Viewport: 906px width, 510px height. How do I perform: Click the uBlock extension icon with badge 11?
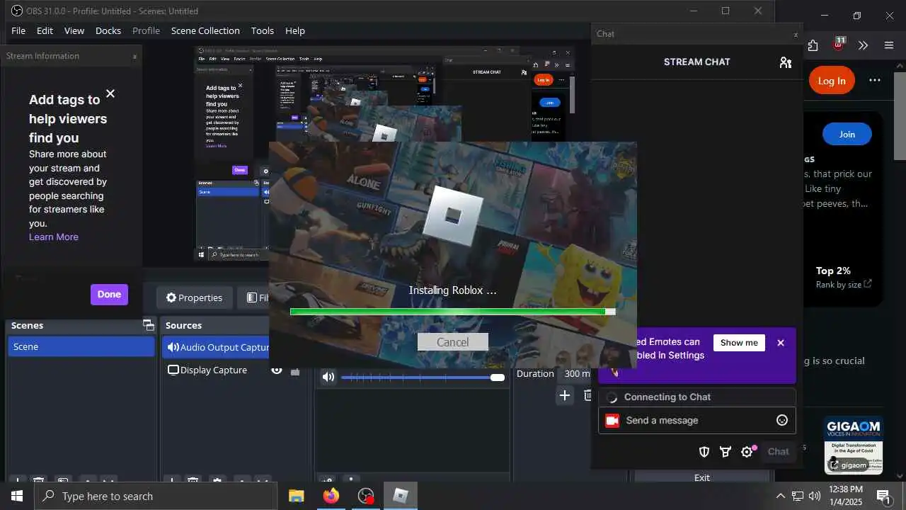[839, 44]
